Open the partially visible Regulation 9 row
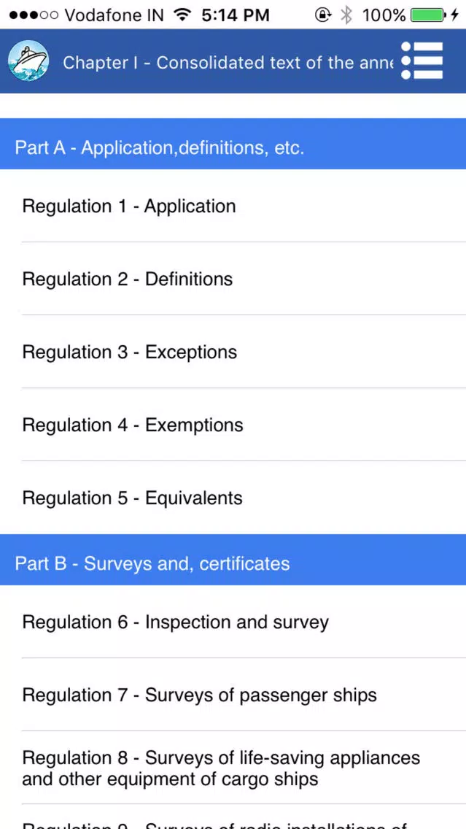Image resolution: width=466 pixels, height=829 pixels. point(233,817)
